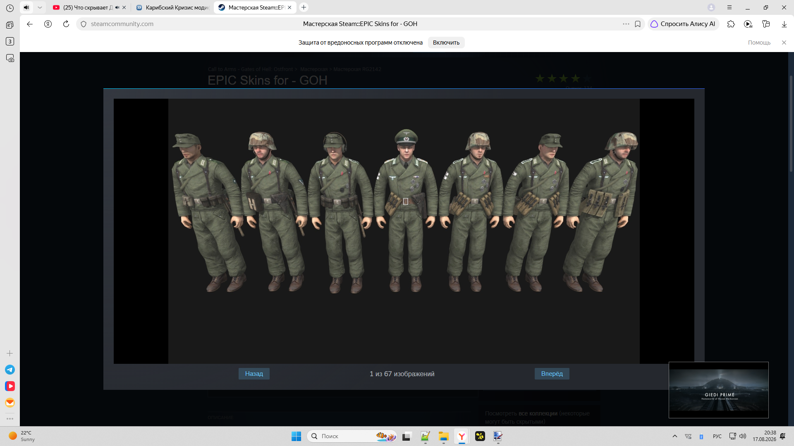Open browser history clock icon
Image resolution: width=794 pixels, height=446 pixels.
(10, 8)
